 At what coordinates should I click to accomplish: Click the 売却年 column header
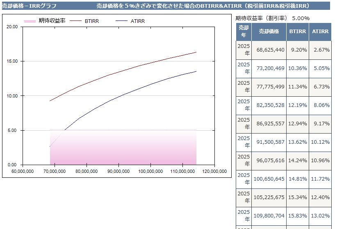[244, 32]
